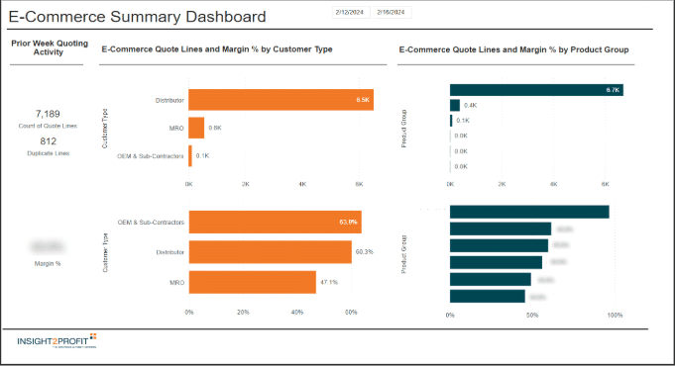Click the 7,189 Count of Quote Lines card
This screenshot has width=675, height=366.
pyautogui.click(x=48, y=119)
